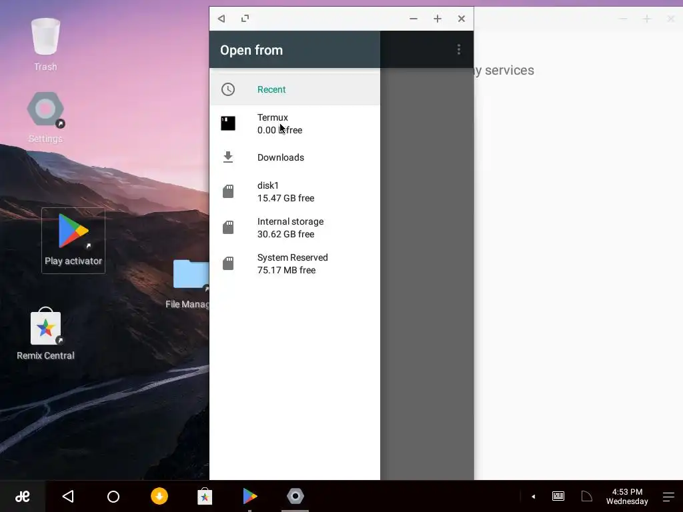Viewport: 683px width, 512px height.
Task: Select Termux as file source
Action: (294, 123)
